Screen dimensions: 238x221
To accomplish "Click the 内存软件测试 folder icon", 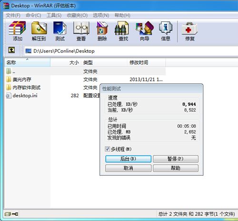I will pos(9,87).
